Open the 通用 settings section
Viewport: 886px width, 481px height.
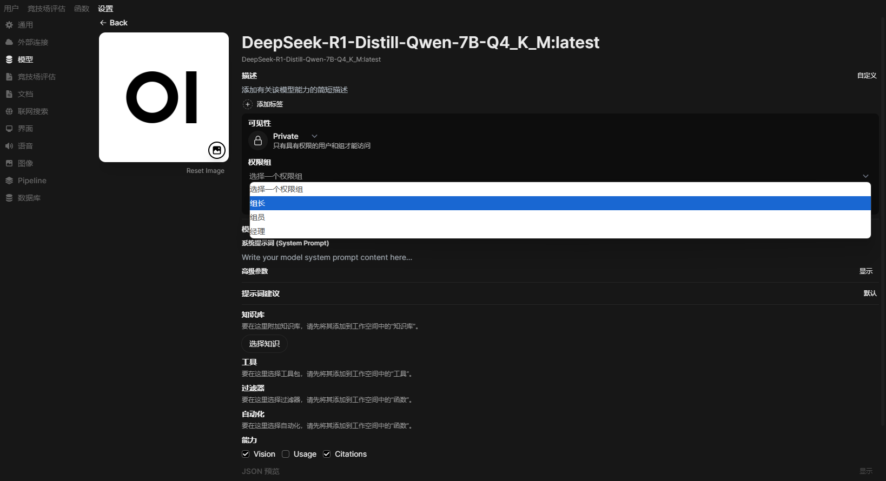coord(25,25)
